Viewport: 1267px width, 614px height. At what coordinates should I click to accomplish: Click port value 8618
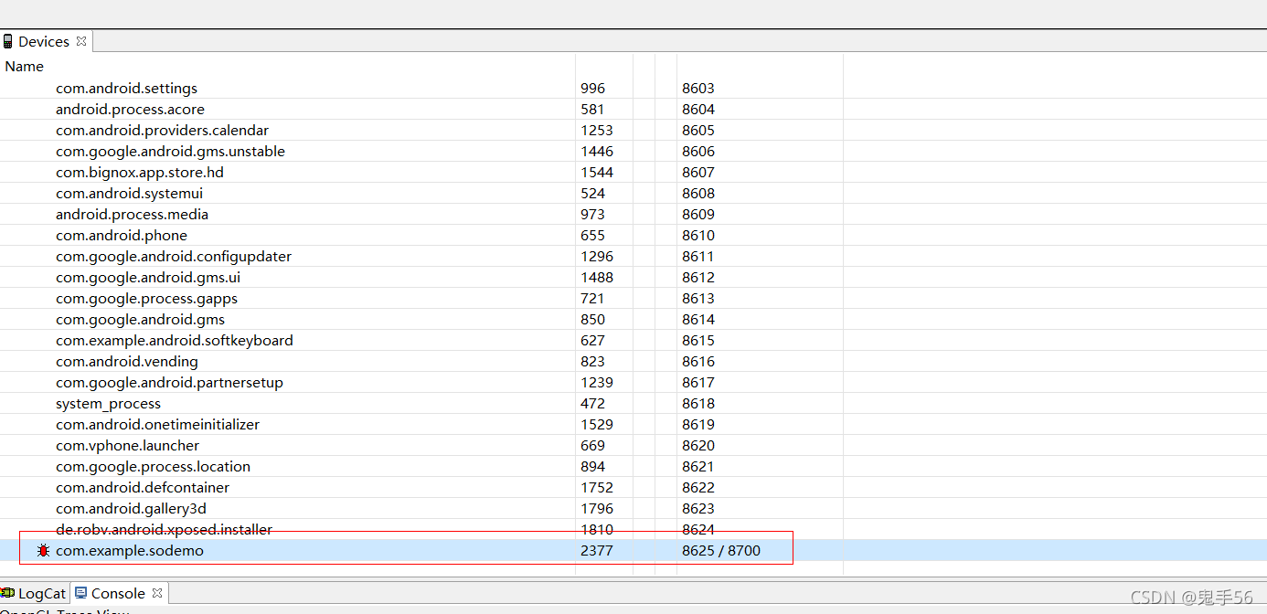point(698,404)
